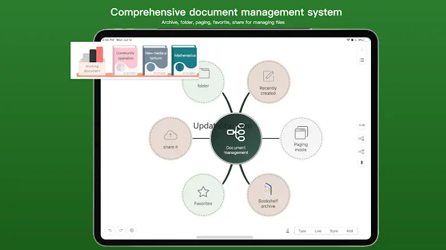This screenshot has width=446, height=250.
Task: Tap the undo arrow button
Action: click(x=110, y=230)
